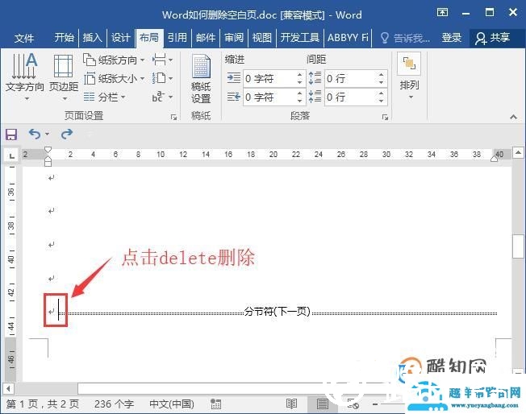Screen dimensions: 526x414
Task: Click spacing before field showing 0 行
Action: point(350,79)
